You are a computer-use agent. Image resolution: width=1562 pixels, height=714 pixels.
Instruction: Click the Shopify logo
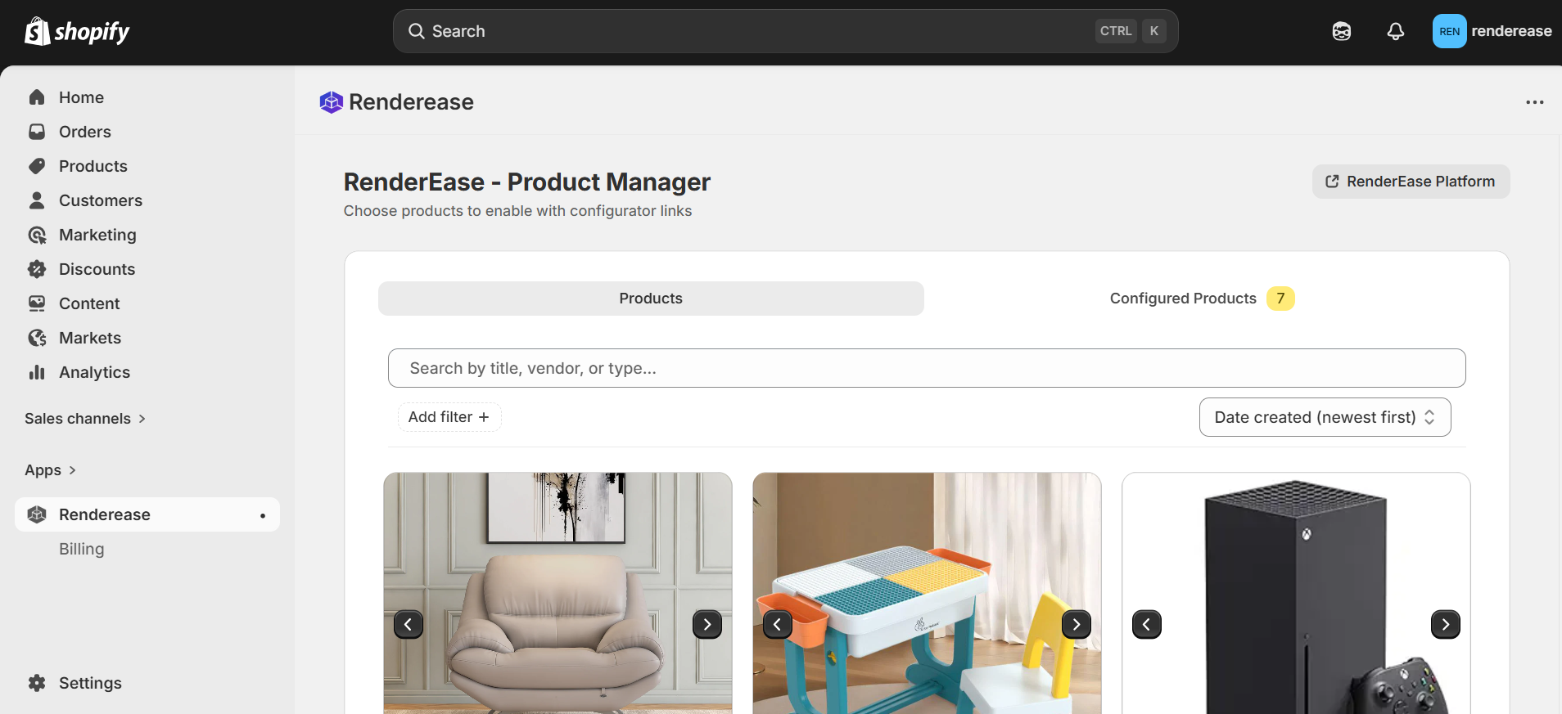(77, 31)
